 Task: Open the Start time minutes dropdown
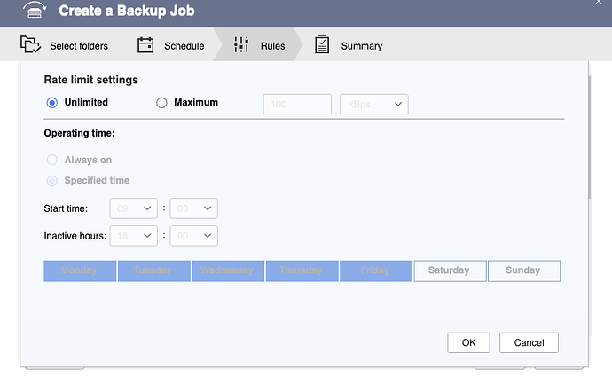[193, 208]
